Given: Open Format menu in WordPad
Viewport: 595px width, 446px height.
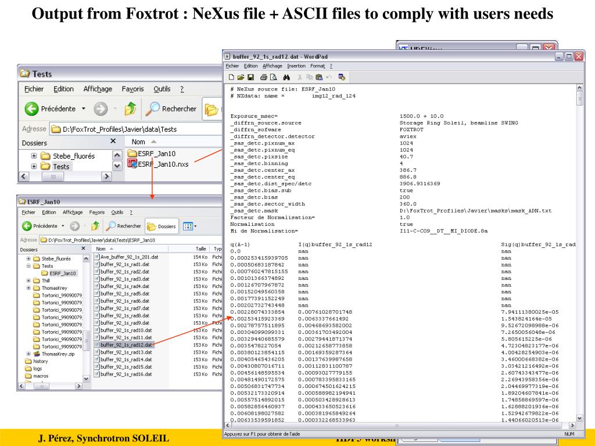Looking at the screenshot, I should (x=318, y=66).
